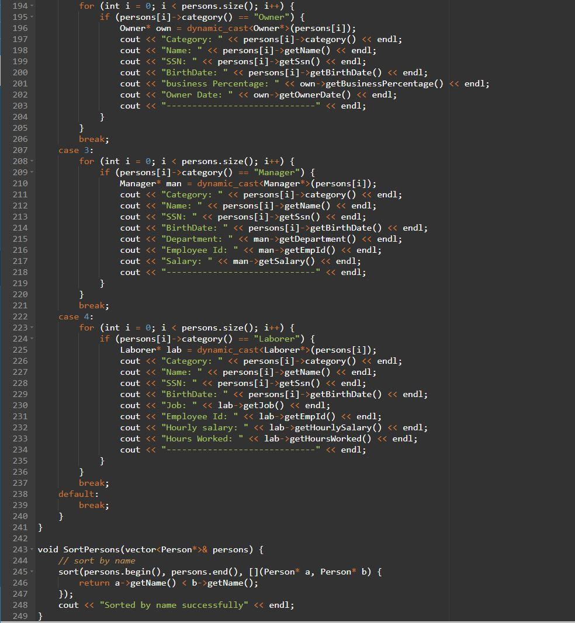Click the "business Percentage: " string

[x=220, y=84]
